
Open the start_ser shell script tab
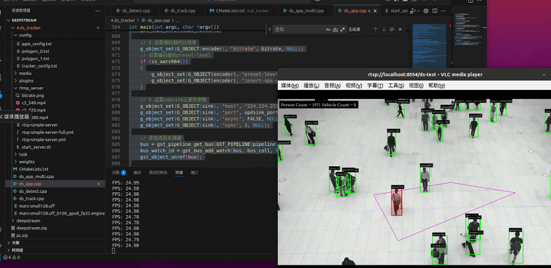click(x=396, y=11)
